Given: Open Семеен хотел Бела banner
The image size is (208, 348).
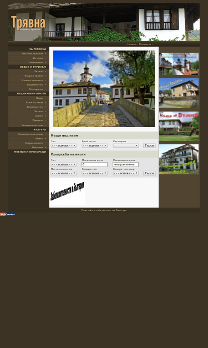Looking at the screenshot, I should [179, 159].
